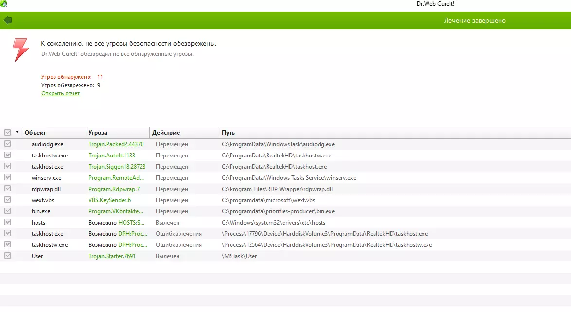This screenshot has width=571, height=312.
Task: Click path \Process\17796 taskhost.exe
Action: point(324,234)
